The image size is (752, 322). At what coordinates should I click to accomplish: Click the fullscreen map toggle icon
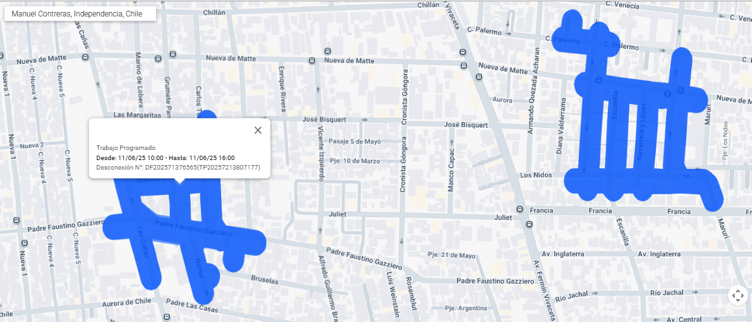tap(738, 295)
